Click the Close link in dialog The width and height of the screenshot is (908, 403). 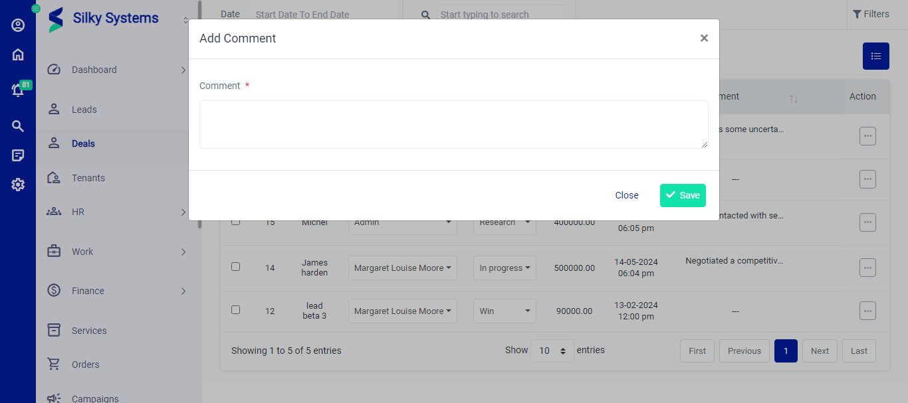click(626, 195)
